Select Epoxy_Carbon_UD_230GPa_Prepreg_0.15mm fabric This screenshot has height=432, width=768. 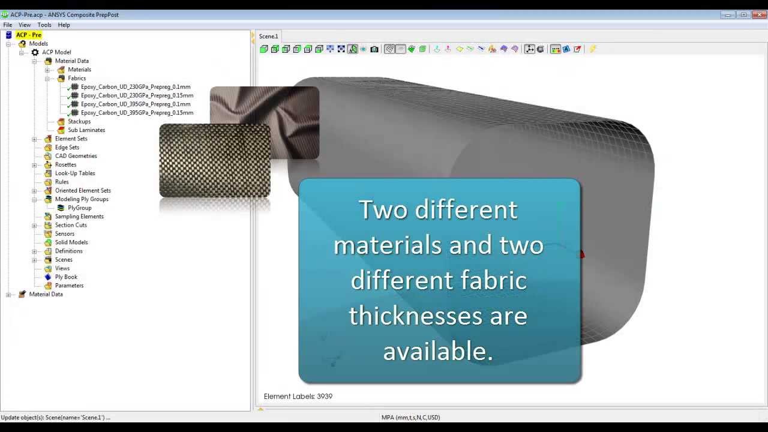tap(137, 95)
